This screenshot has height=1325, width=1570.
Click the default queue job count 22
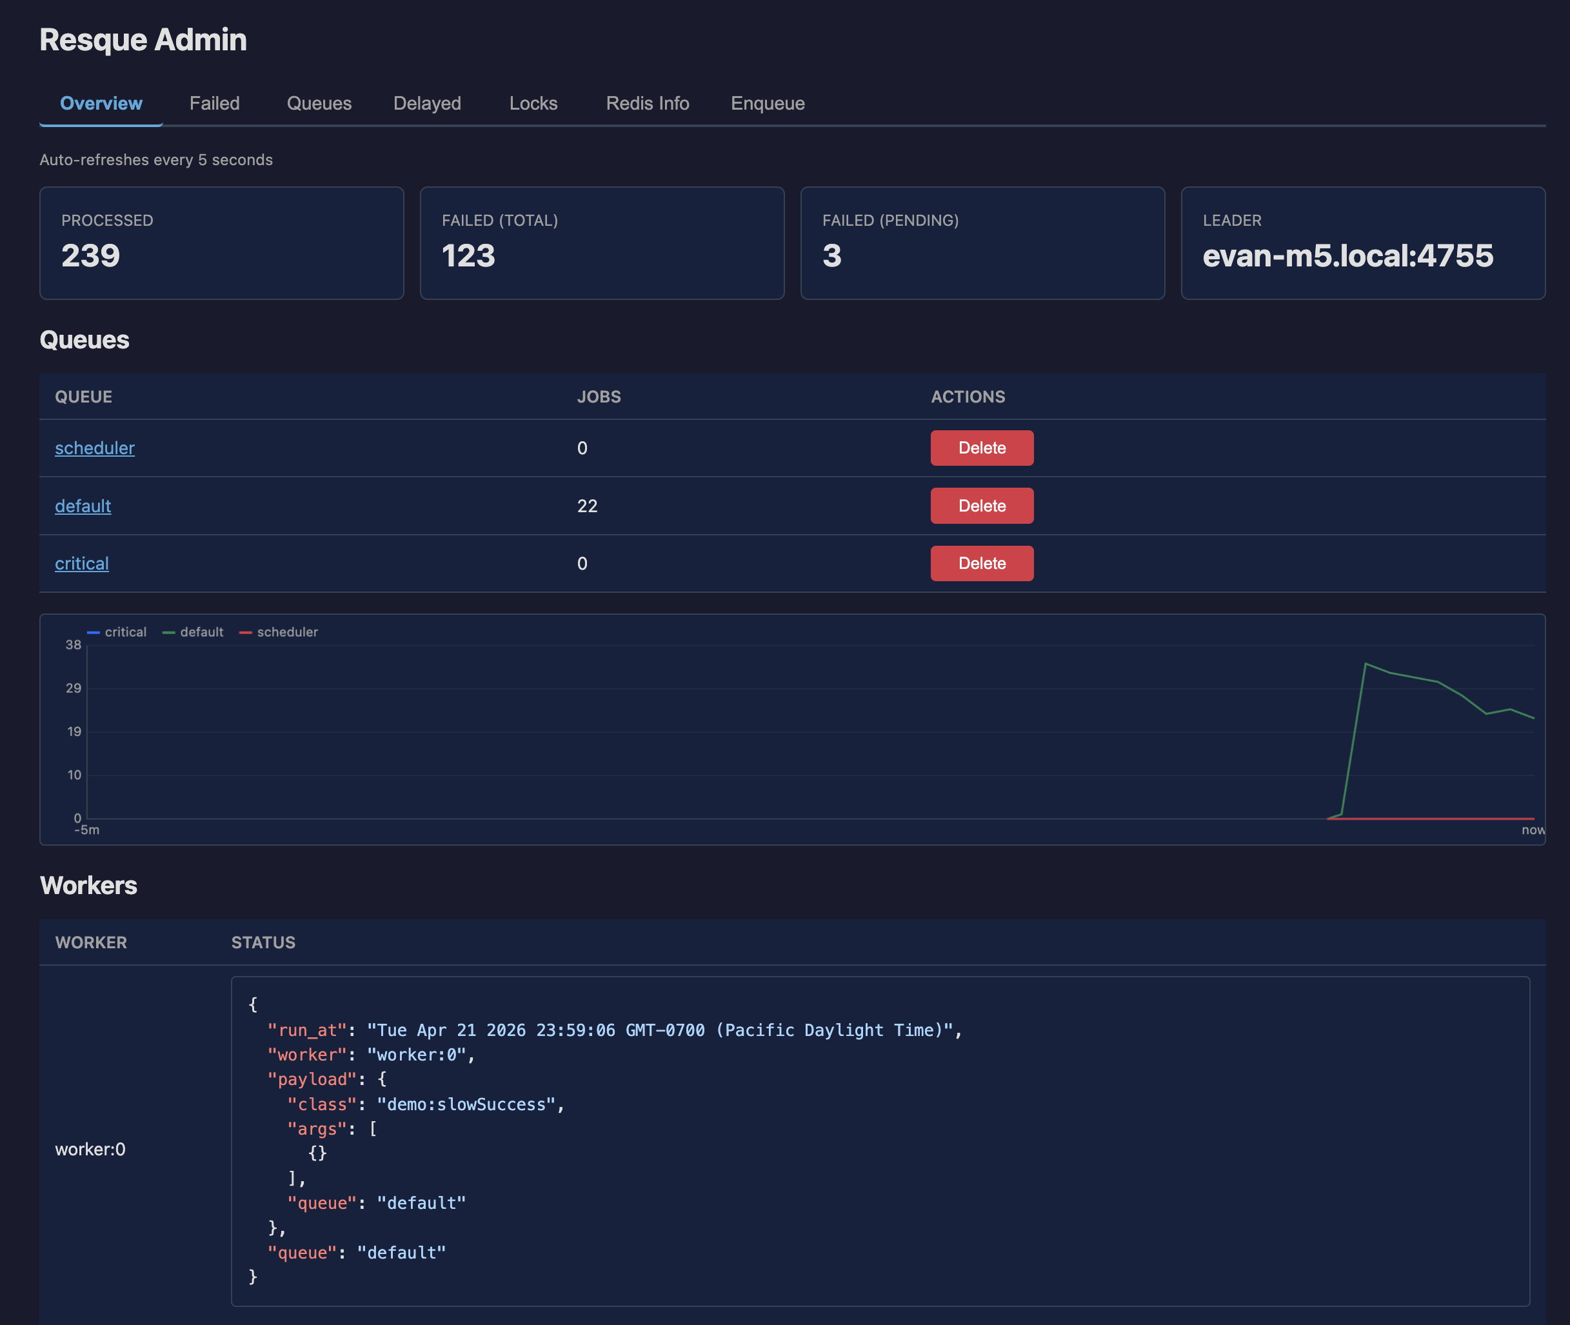click(588, 506)
